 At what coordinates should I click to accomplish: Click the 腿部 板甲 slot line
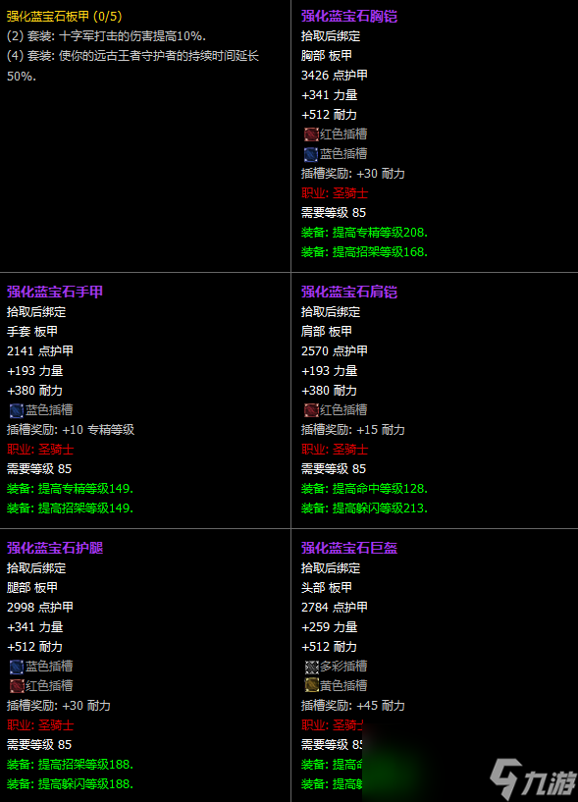(x=32, y=588)
